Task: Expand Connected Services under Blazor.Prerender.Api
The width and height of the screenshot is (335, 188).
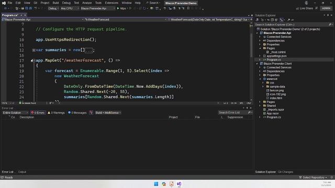Action: pos(260,37)
